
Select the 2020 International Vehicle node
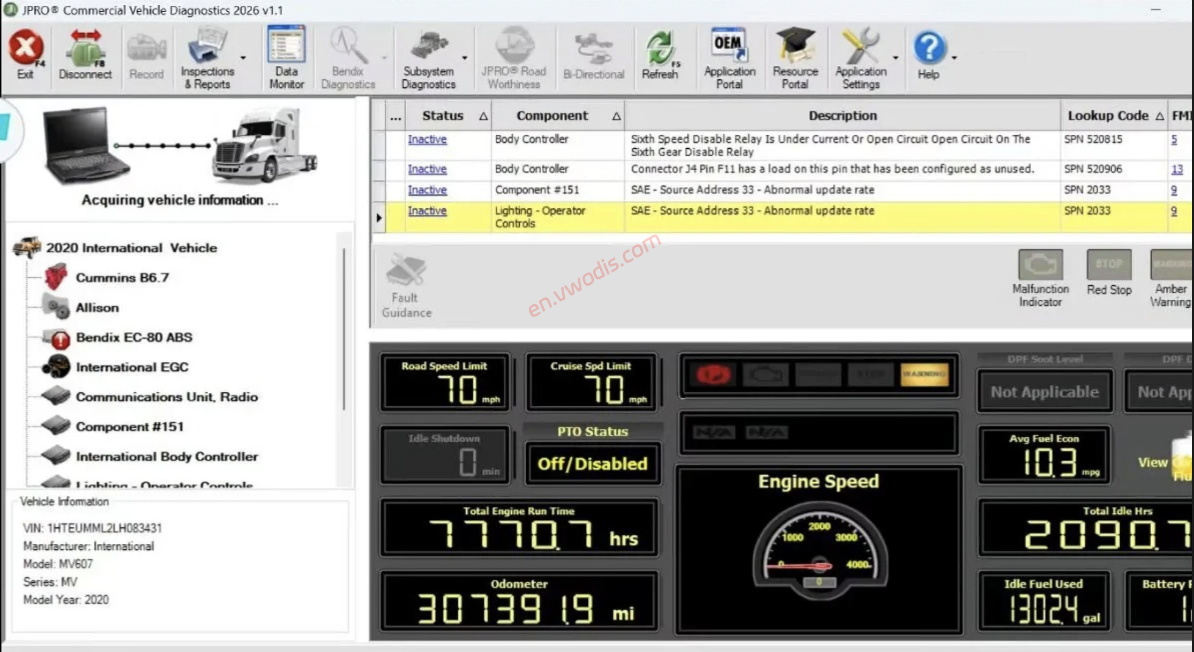click(131, 248)
